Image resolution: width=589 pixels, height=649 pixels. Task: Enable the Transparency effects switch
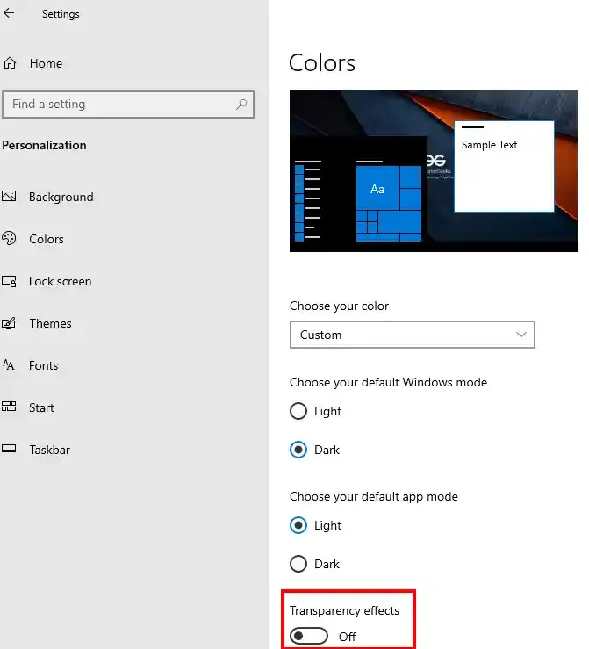point(309,636)
